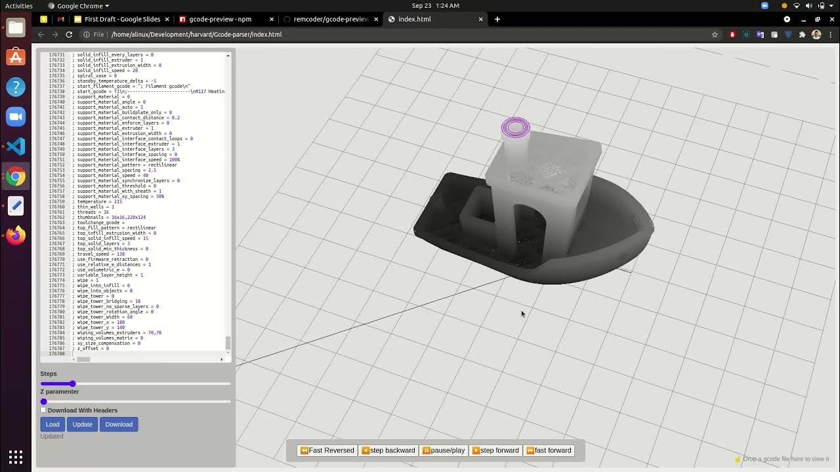840x472 pixels.
Task: Open the clock and calendar menu
Action: 436,6
